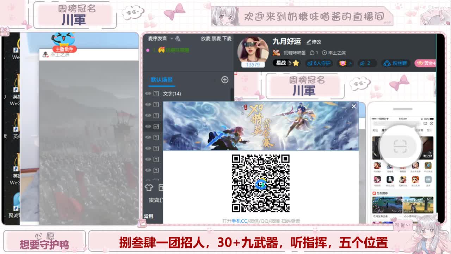The image size is (451, 254).
Task: Click the crossed swords level badge icon
Action: click(x=276, y=53)
